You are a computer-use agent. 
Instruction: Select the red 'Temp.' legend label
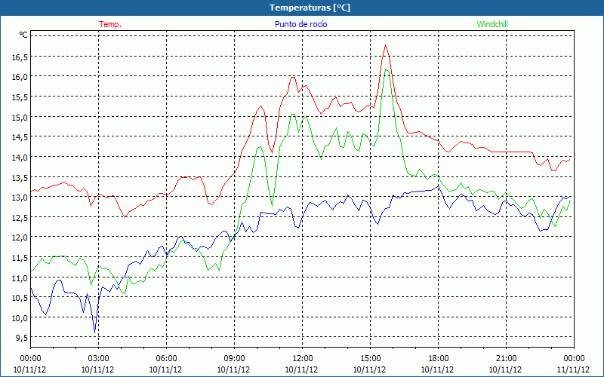pyautogui.click(x=110, y=24)
